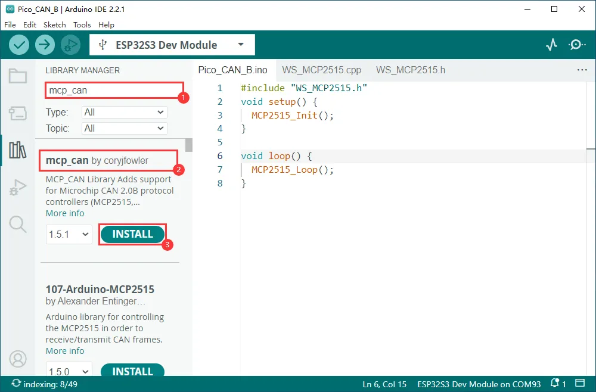Click the Arduino app icon in title bar
The image size is (596, 392).
10,9
